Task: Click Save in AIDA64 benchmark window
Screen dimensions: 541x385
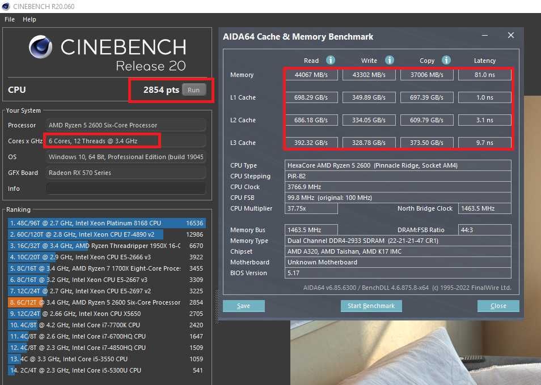Action: (244, 306)
